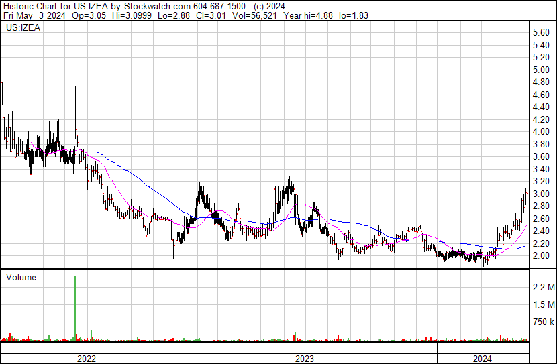Click the Volume panel label
The image size is (557, 364).
pyautogui.click(x=21, y=277)
